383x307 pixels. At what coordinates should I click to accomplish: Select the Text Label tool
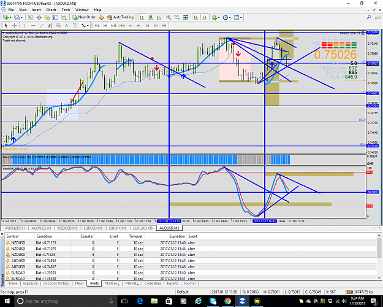click(75, 25)
